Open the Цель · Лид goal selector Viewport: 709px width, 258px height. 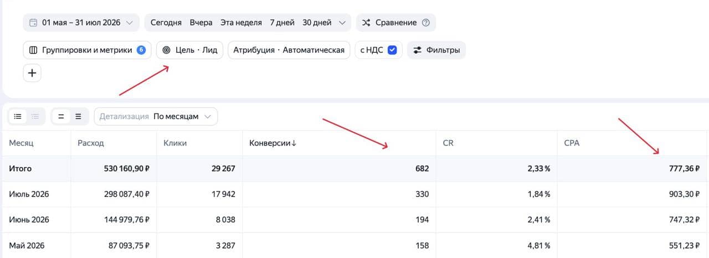pos(189,50)
